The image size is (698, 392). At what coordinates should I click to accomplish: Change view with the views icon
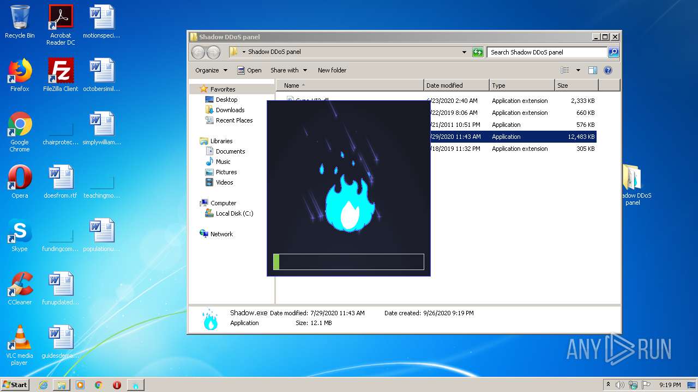565,70
